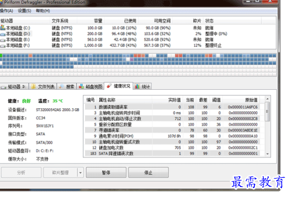The image size is (289, 197).
Task: Sort by the 可用空间 column header
Action: click(155, 21)
